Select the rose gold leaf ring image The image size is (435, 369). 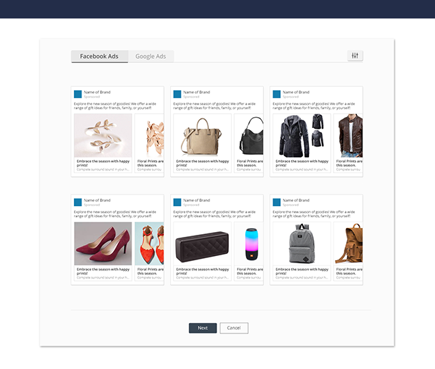click(x=149, y=136)
